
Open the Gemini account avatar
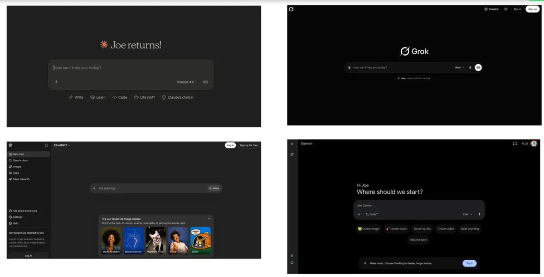(534, 143)
